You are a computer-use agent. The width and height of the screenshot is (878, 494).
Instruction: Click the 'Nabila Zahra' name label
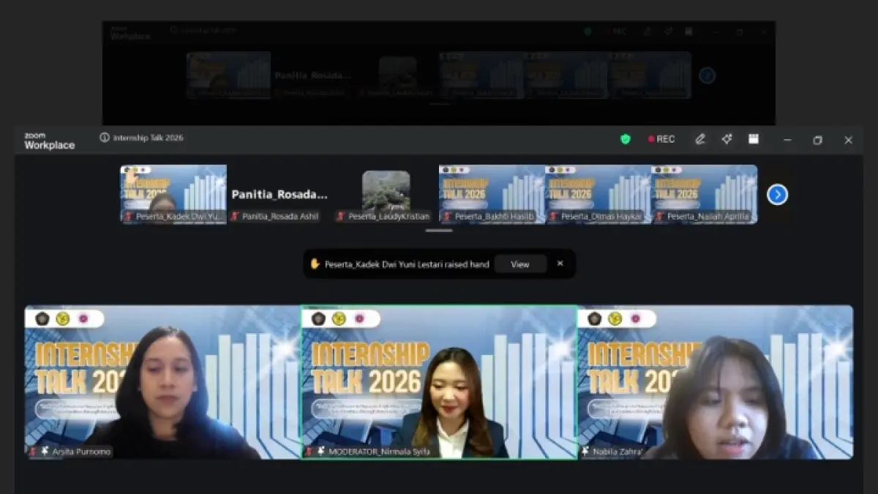[x=617, y=452]
